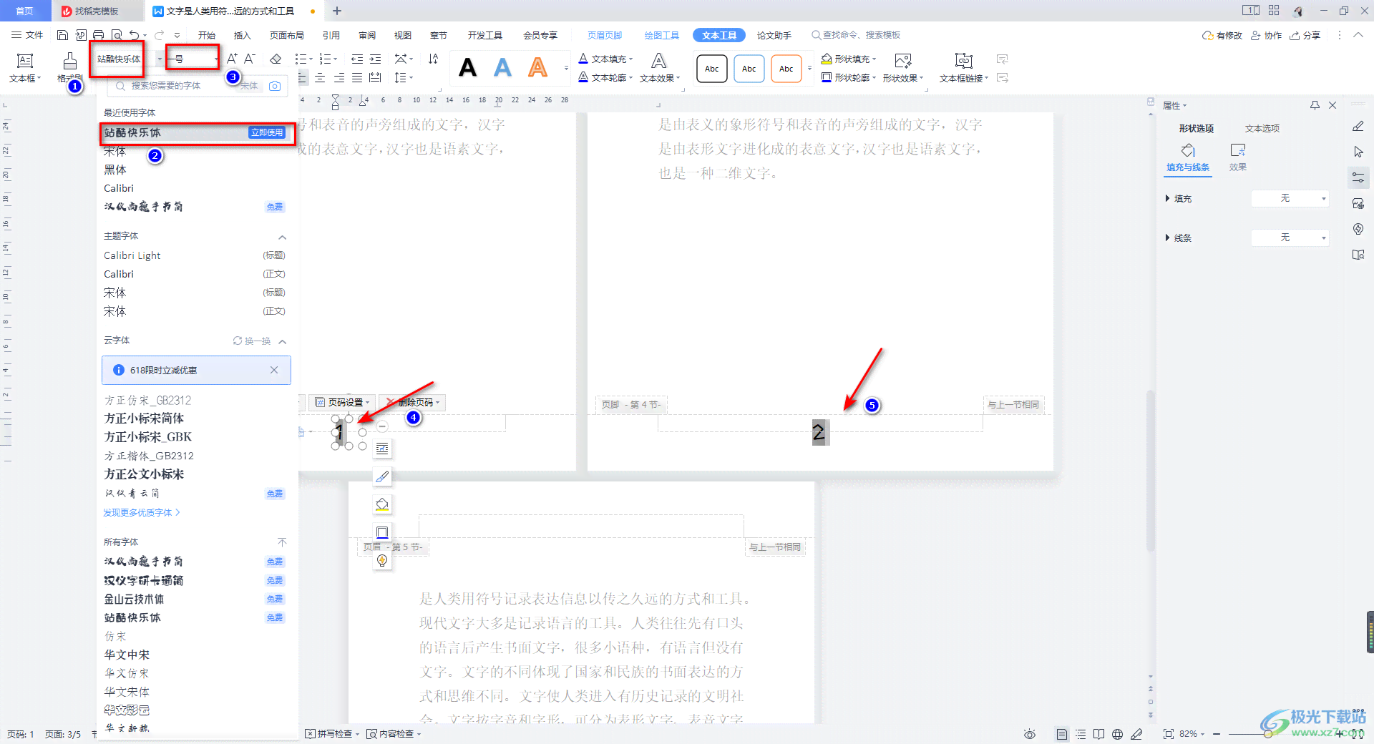Open the Page Layout (页面布局) tab

tap(287, 35)
